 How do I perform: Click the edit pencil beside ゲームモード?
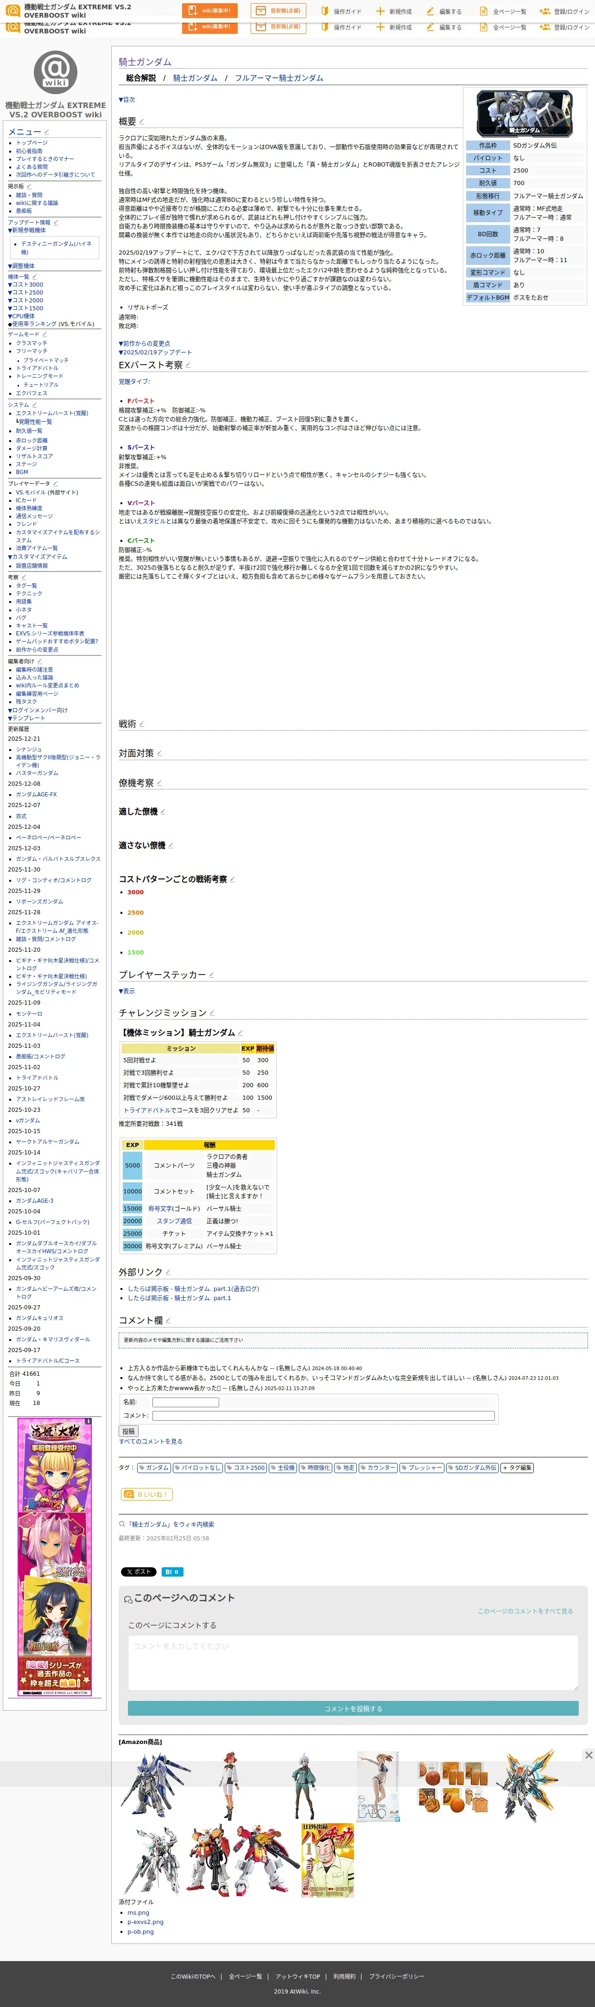44,334
